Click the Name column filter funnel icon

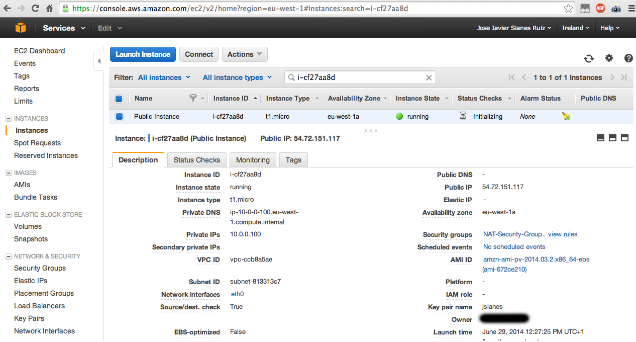click(193, 98)
